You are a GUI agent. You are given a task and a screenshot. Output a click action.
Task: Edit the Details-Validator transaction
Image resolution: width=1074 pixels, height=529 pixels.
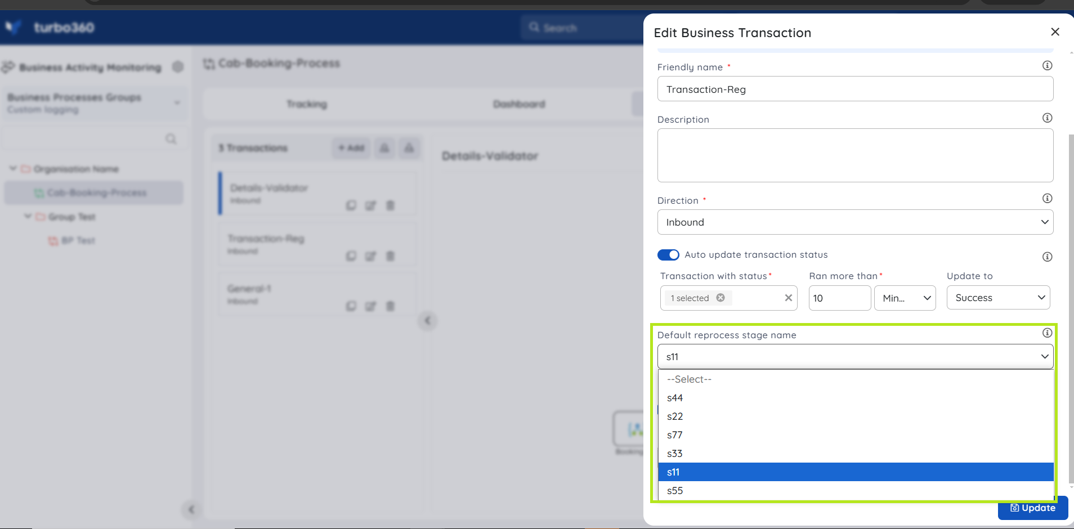tap(370, 205)
